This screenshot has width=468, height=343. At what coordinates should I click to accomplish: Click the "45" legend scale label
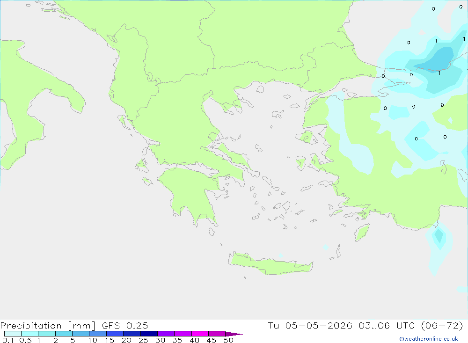tap(212, 340)
